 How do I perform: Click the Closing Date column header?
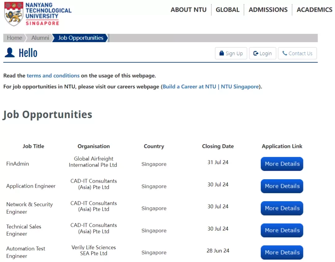[218, 146]
